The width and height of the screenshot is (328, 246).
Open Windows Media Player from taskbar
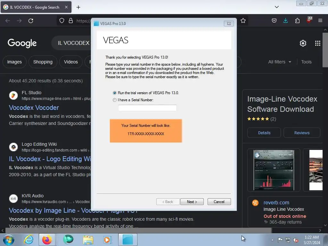[x=108, y=240]
